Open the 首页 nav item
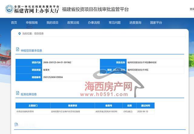The image size is (194, 134). click(14, 22)
